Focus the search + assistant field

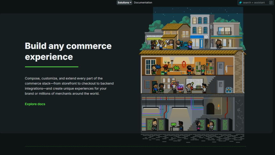pyautogui.click(x=254, y=3)
